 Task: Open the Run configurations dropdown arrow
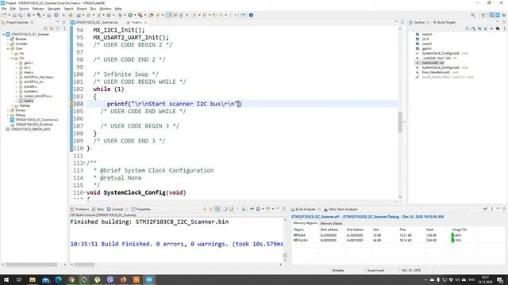tap(135, 15)
